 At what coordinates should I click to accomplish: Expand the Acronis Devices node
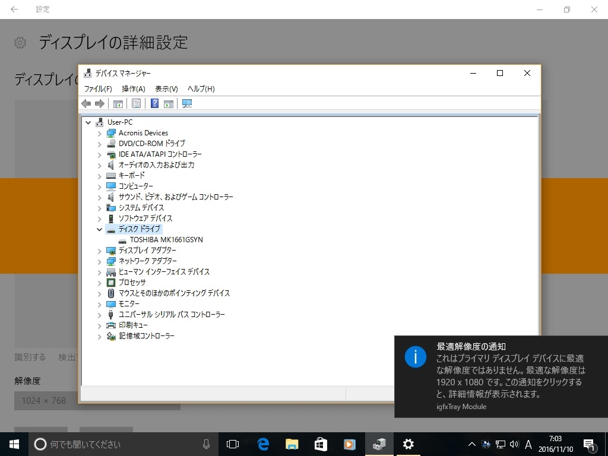100,134
